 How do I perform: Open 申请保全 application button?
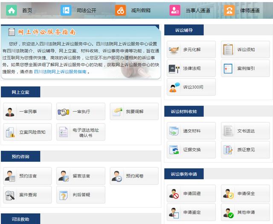click(x=246, y=193)
